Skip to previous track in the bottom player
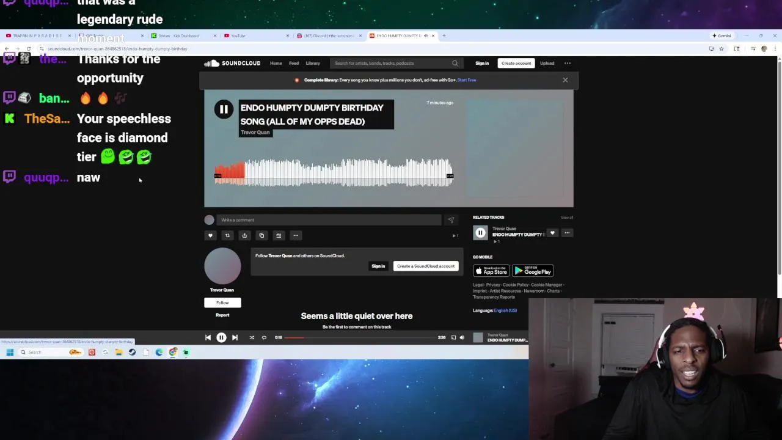The width and height of the screenshot is (782, 440). tap(208, 337)
